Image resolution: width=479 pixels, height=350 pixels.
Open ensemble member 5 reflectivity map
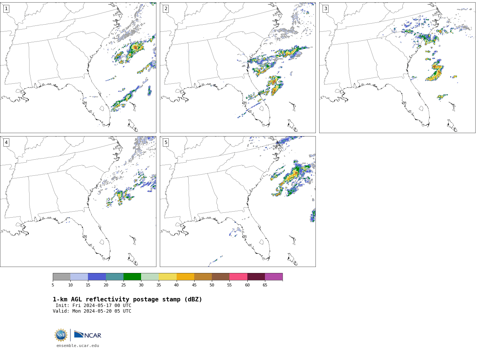238,202
